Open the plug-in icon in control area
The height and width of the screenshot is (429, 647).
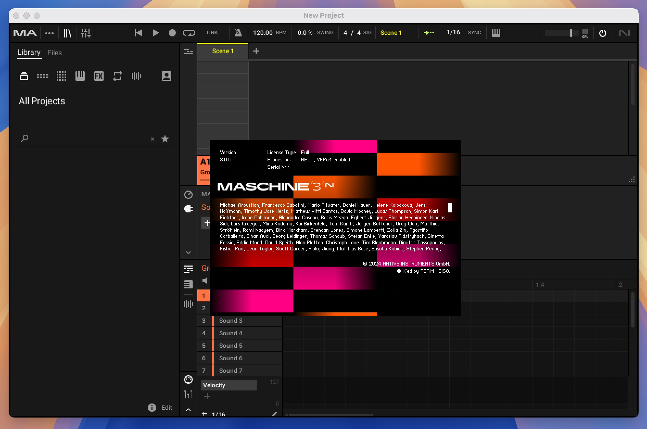coord(188,209)
